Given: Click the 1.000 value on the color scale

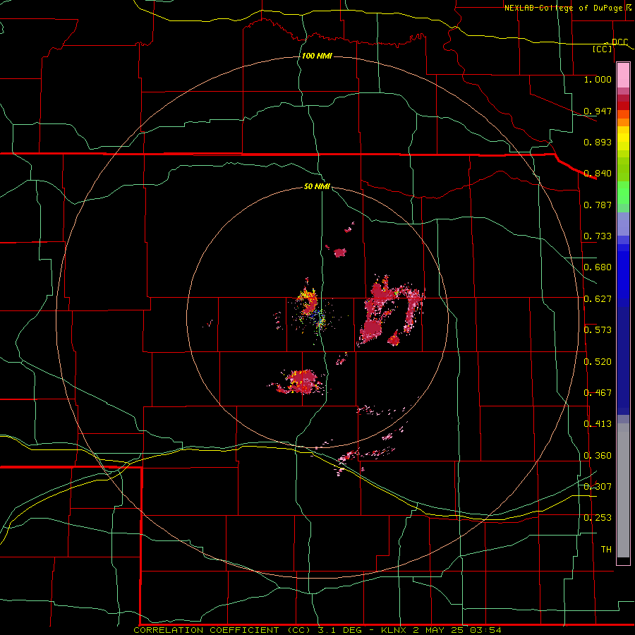Looking at the screenshot, I should click(598, 79).
